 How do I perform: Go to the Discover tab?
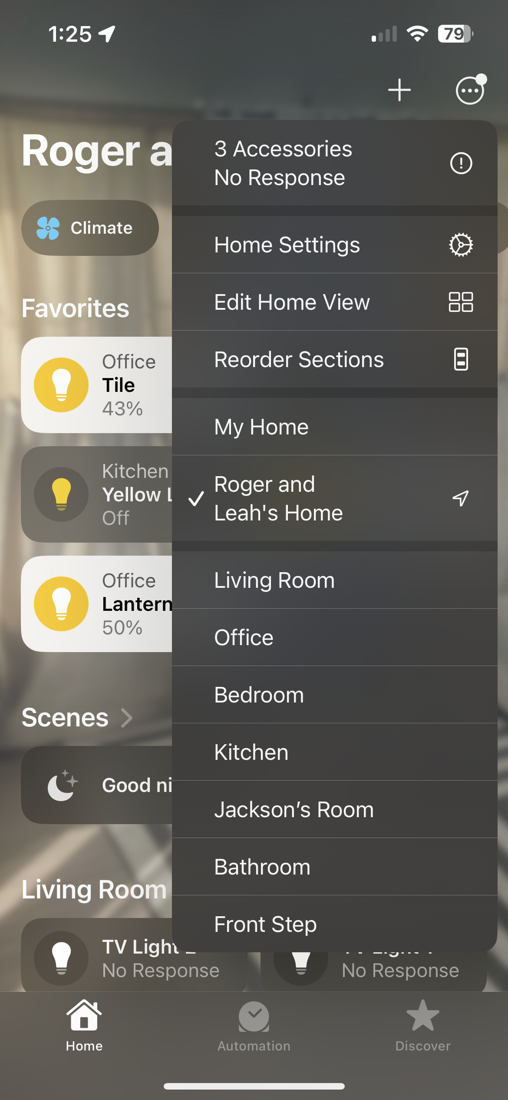coord(422,1025)
